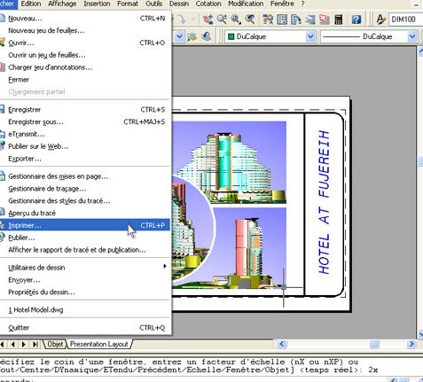
Task: Open the Outils menu
Action: click(x=153, y=4)
